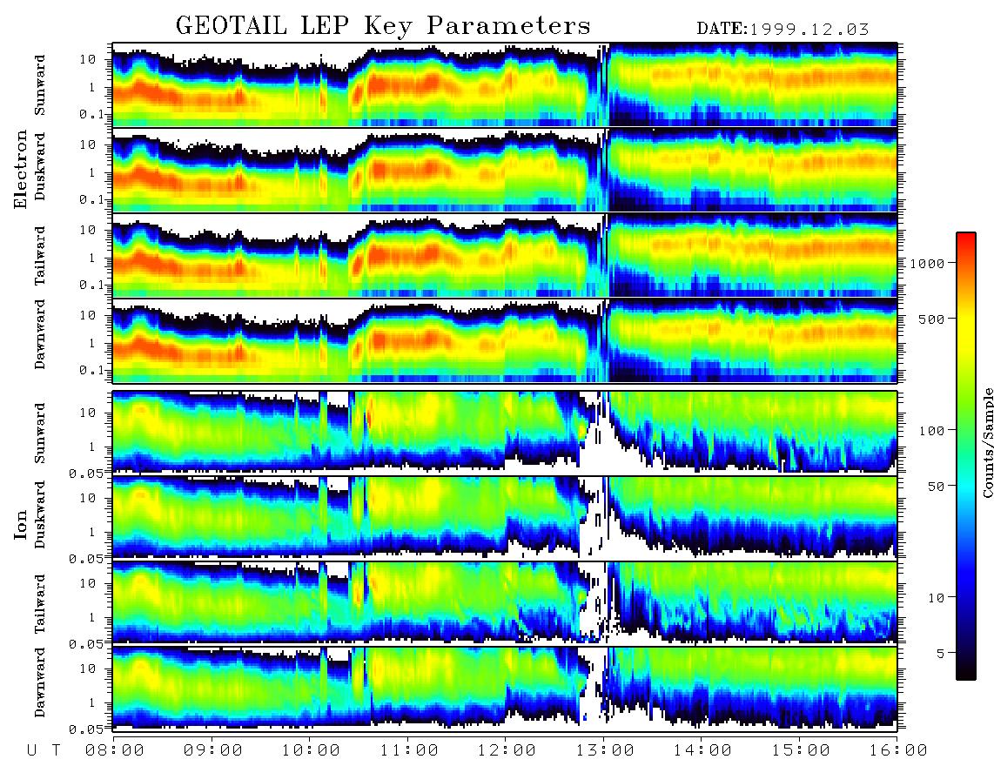Screen dimensions: 994x766
Task: Click the 0.1 tick of Electron Dawnward panel
Action: pyautogui.click(x=93, y=370)
